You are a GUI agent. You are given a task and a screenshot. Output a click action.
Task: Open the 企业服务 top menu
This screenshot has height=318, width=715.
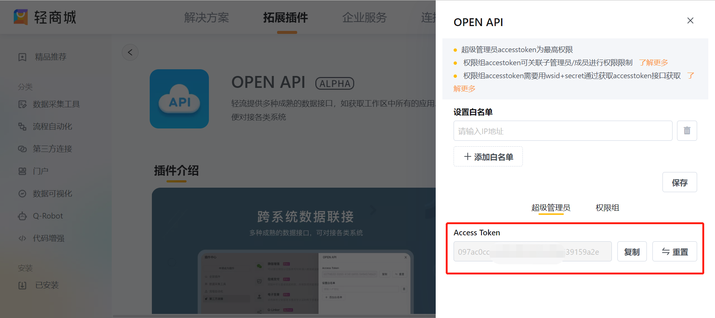click(x=364, y=18)
